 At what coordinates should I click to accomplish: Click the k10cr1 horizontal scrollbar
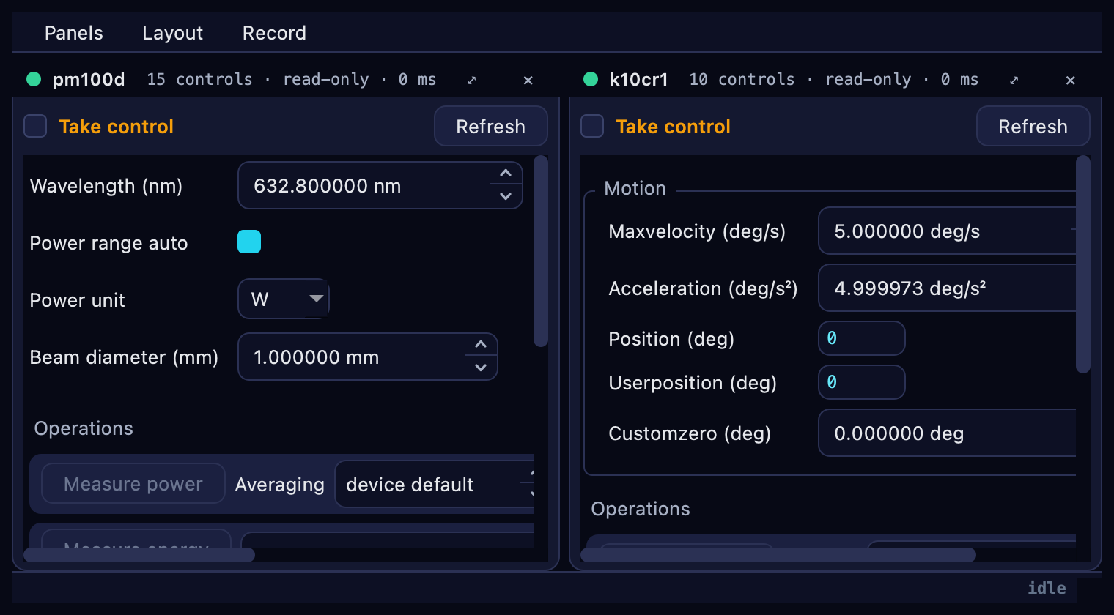click(x=778, y=555)
